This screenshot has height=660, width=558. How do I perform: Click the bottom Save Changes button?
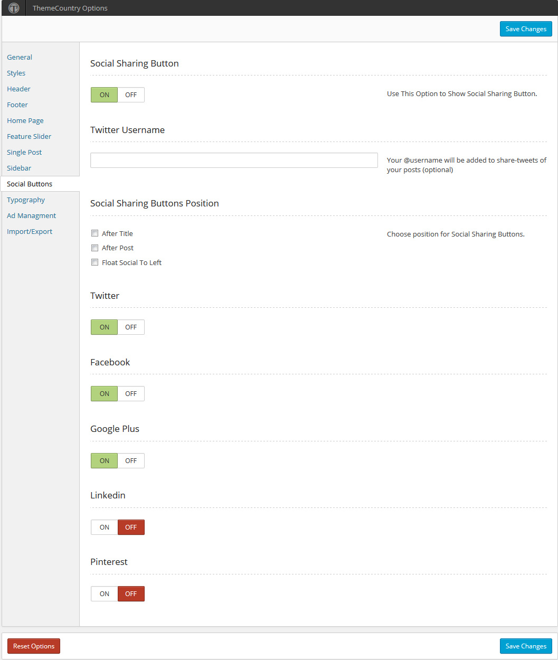pyautogui.click(x=526, y=646)
